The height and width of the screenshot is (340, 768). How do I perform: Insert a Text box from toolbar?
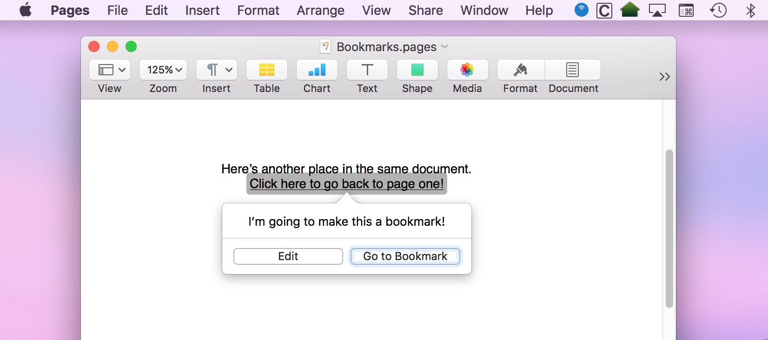[x=367, y=70]
